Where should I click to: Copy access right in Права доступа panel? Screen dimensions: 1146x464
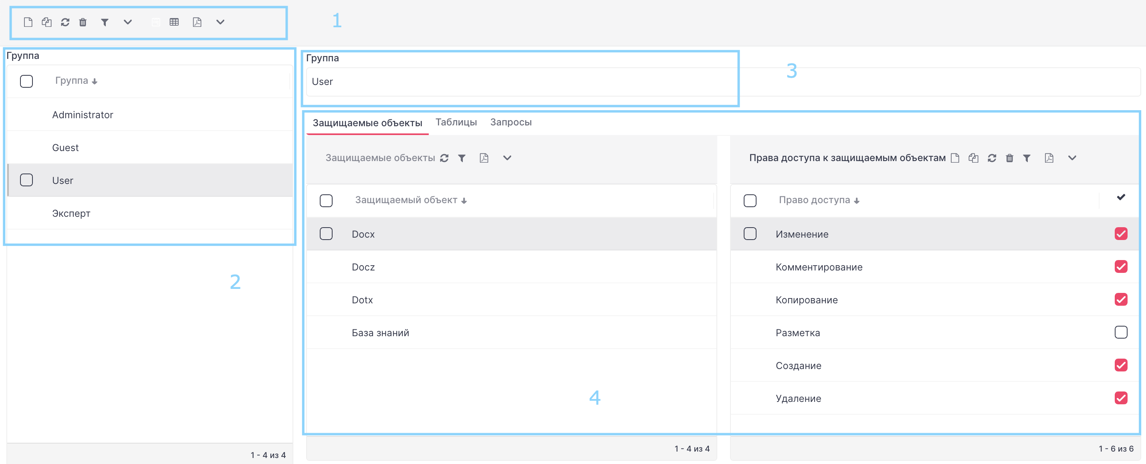tap(973, 158)
